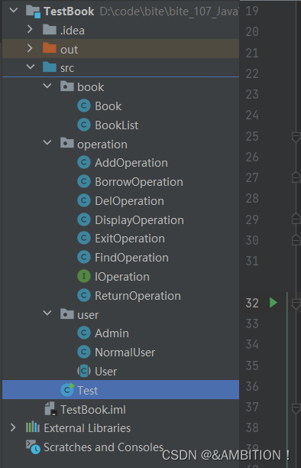Click the Test class run icon
301x468 pixels.
click(67, 390)
